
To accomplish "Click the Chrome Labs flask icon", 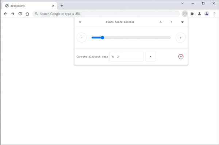I will pyautogui.click(x=199, y=14).
